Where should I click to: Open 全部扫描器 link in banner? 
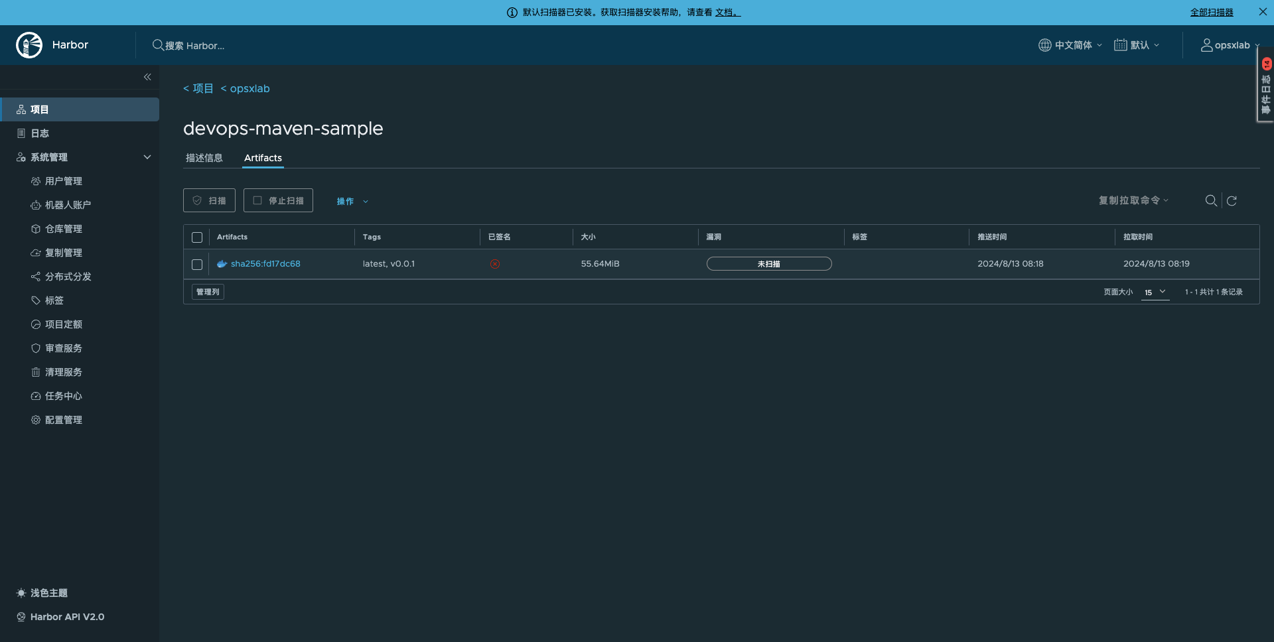click(1212, 12)
